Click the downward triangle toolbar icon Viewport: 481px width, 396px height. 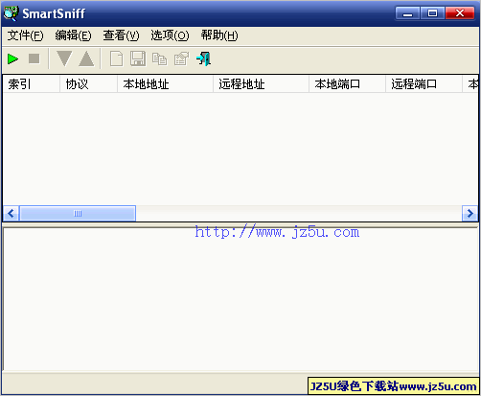[64, 58]
